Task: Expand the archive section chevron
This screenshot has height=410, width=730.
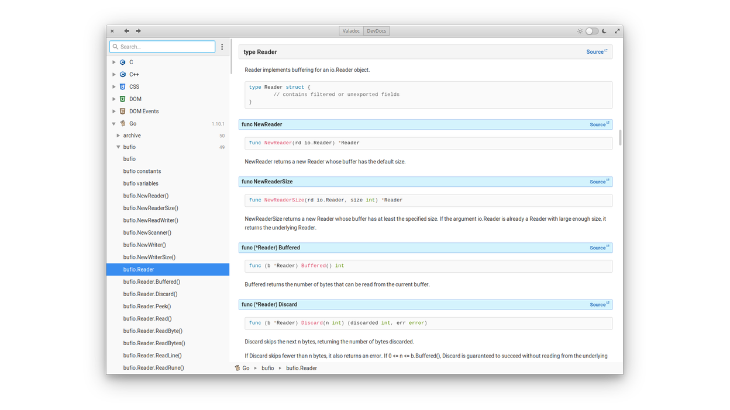Action: pos(118,135)
